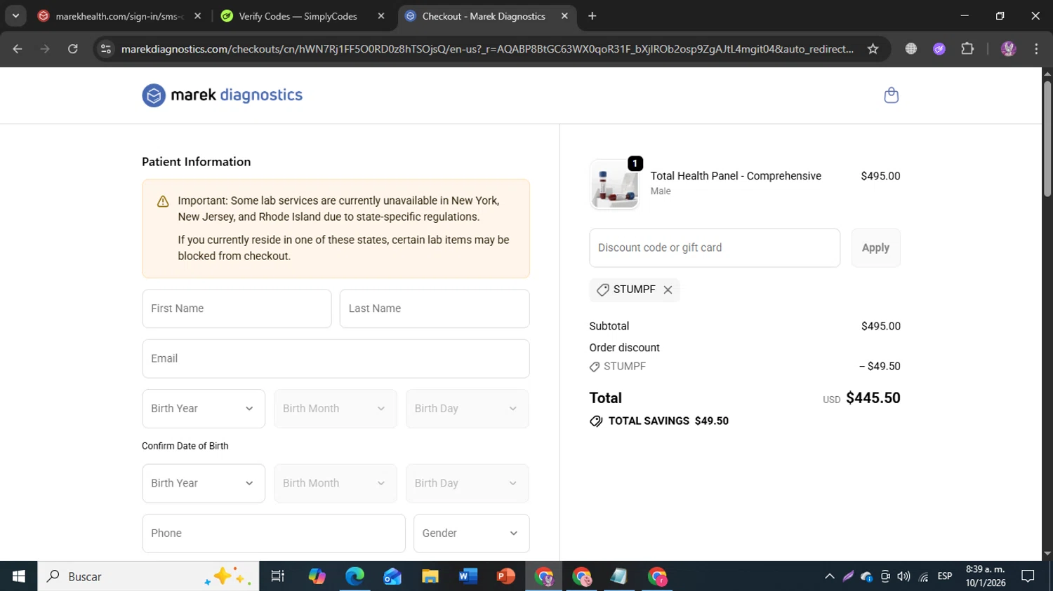Click the Marek Diagnostics logo

point(222,95)
